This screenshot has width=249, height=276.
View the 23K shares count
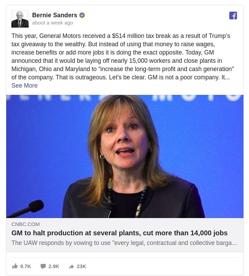(81, 266)
